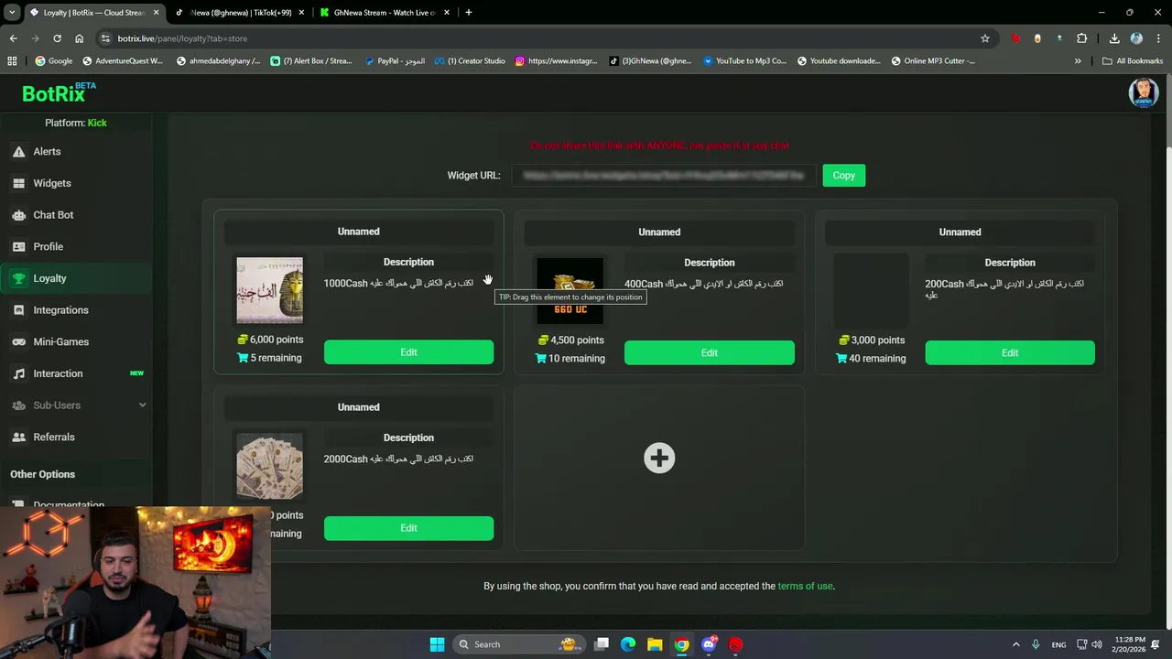Switch to the GhNewa Stream tab

pos(384,13)
